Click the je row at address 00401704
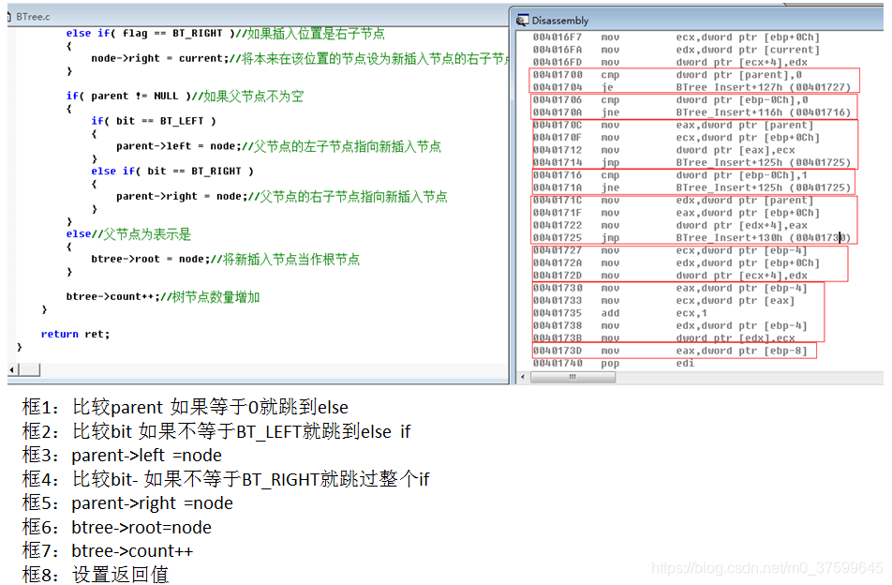The image size is (892, 585). [691, 87]
